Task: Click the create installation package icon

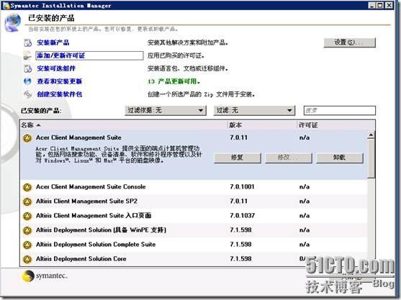Action: click(27, 94)
